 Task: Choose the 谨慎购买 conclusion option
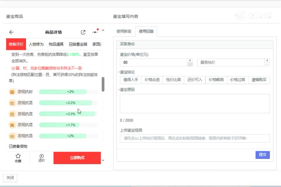tap(259, 80)
